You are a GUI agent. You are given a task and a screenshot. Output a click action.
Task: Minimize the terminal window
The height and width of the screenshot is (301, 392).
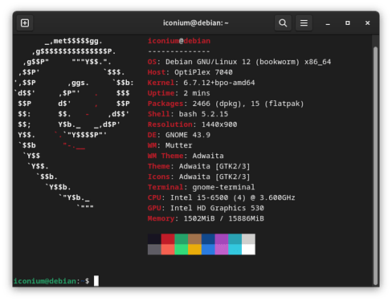click(328, 23)
